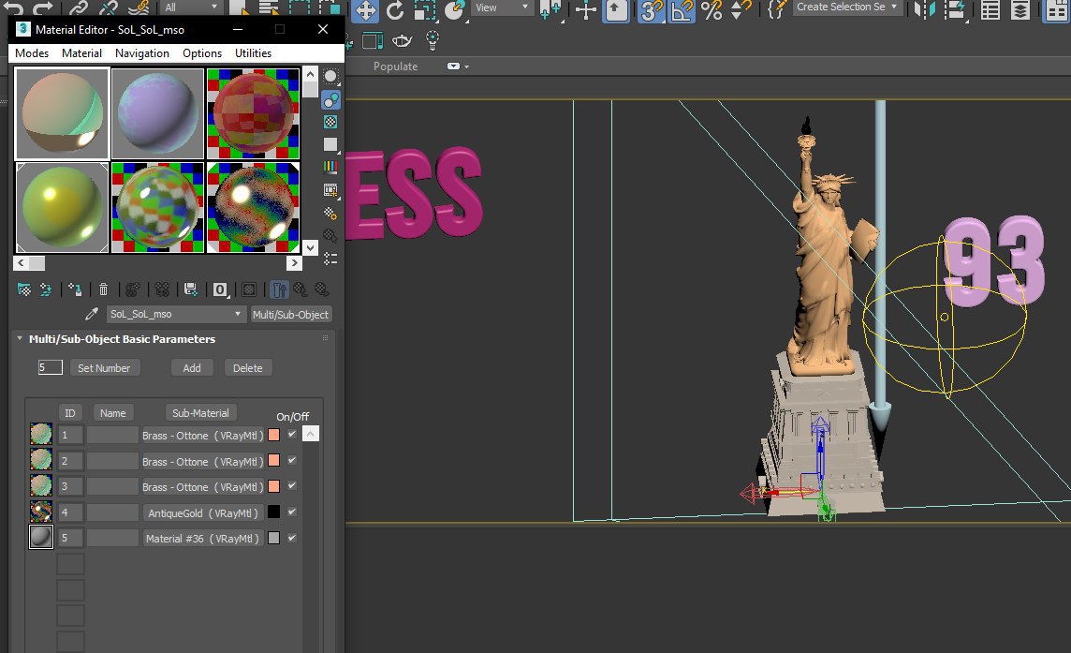Toggle 3D Snaps button
The height and width of the screenshot is (653, 1071).
(x=651, y=10)
